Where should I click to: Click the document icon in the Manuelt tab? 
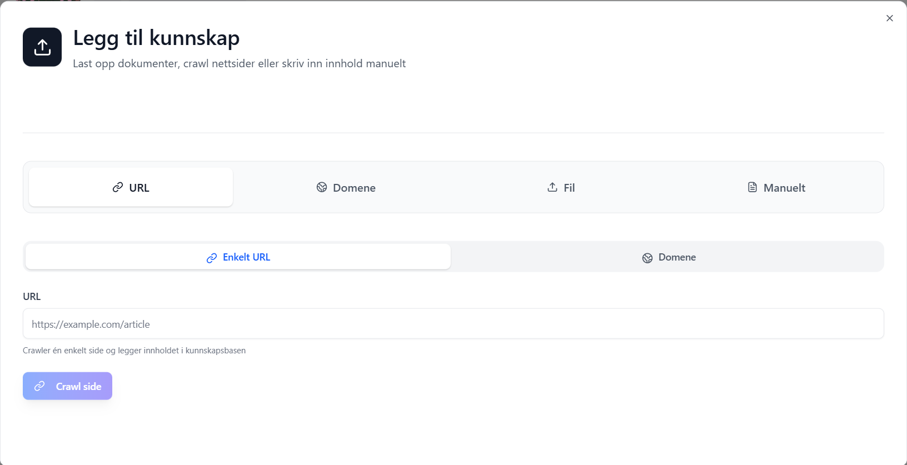(752, 187)
